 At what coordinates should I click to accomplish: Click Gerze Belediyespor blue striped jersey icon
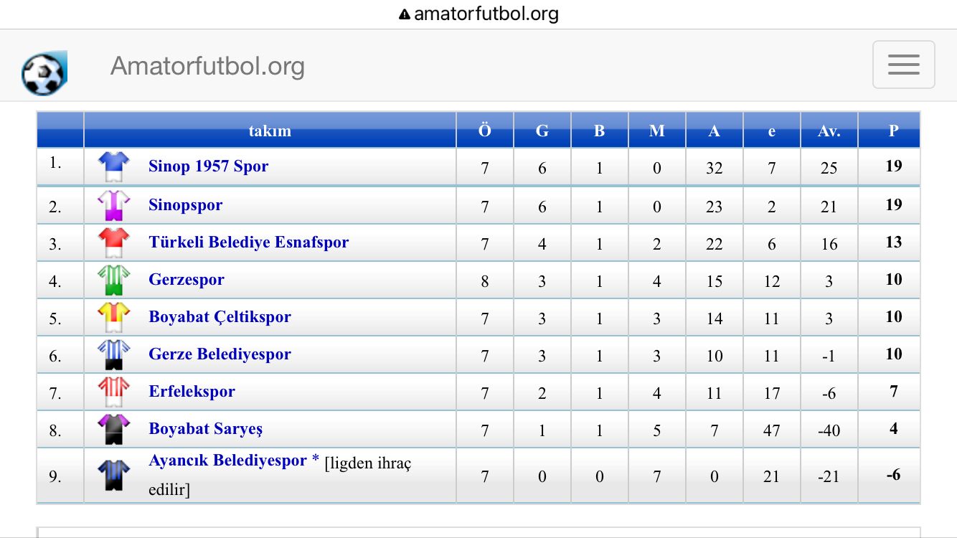coord(113,354)
